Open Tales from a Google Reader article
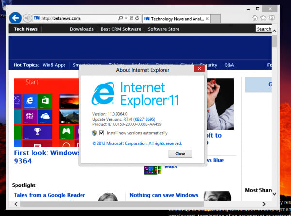291x216 pixels. (x=49, y=195)
